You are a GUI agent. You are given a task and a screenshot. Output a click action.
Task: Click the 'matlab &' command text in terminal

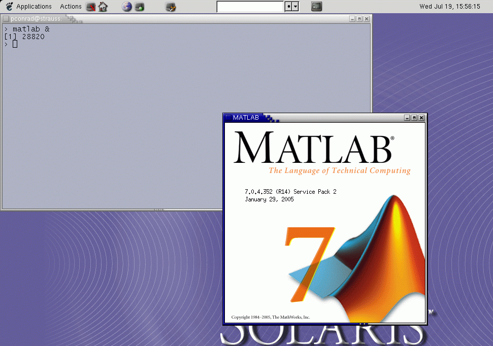[x=31, y=29]
